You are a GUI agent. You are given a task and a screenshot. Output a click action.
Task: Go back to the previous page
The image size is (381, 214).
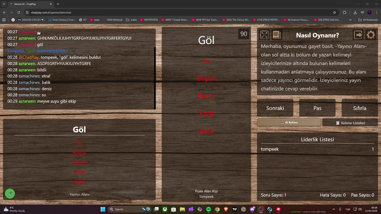(x=4, y=12)
